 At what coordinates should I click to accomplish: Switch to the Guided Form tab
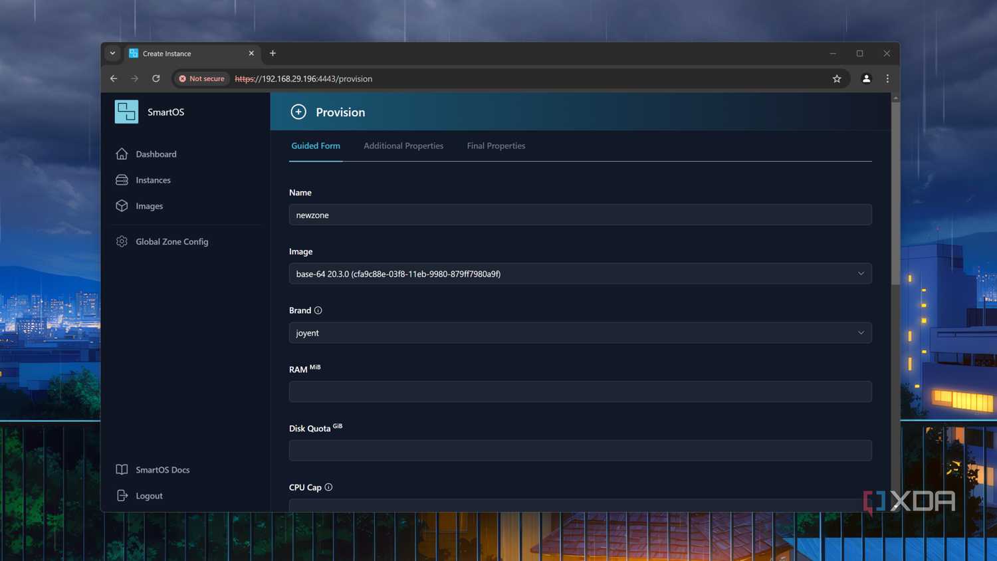(x=316, y=146)
